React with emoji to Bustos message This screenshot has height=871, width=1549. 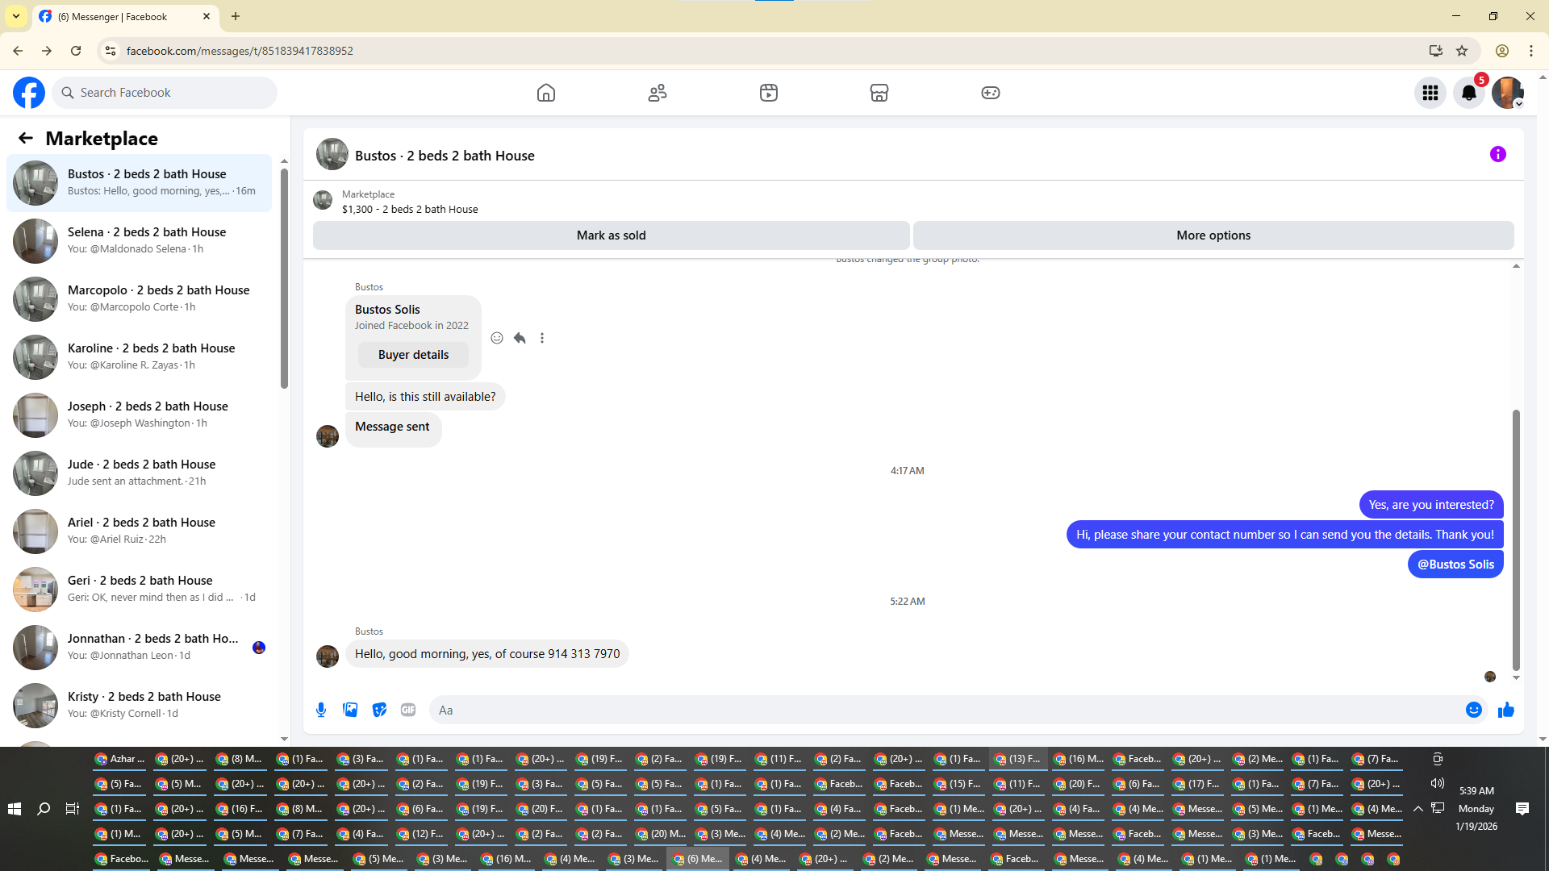tap(497, 338)
